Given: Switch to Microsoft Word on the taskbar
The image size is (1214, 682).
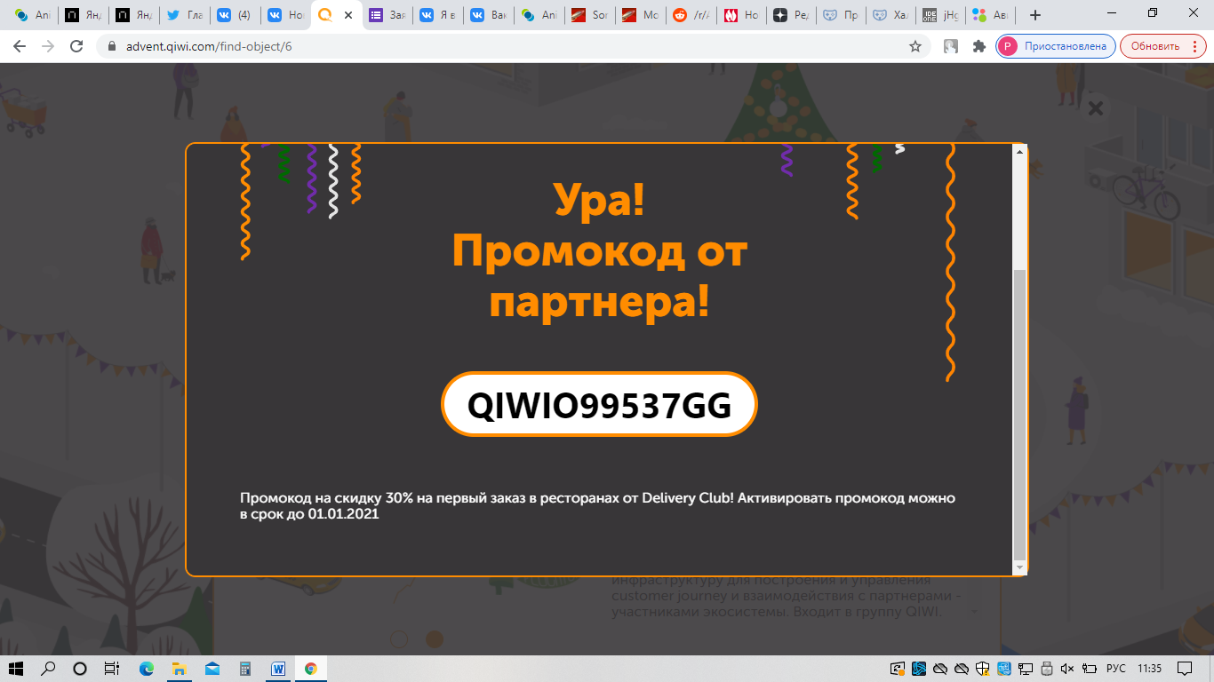Looking at the screenshot, I should pyautogui.click(x=277, y=669).
